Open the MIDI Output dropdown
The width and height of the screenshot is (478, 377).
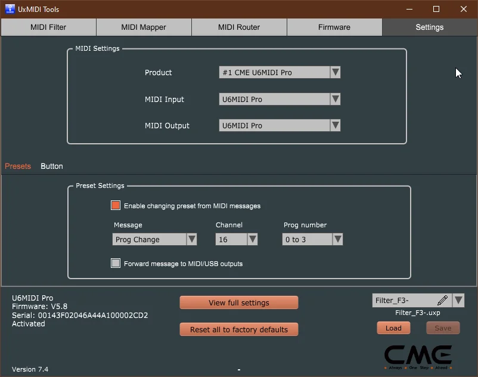[x=336, y=125]
